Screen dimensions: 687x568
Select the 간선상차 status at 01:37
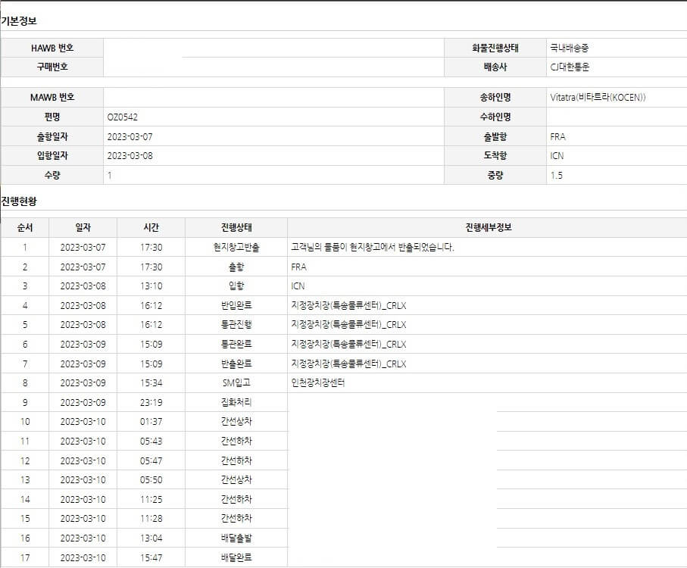point(236,421)
